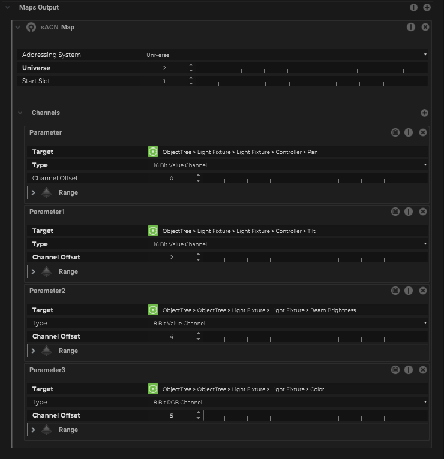Click the Universe value slider track

[x=312, y=68]
